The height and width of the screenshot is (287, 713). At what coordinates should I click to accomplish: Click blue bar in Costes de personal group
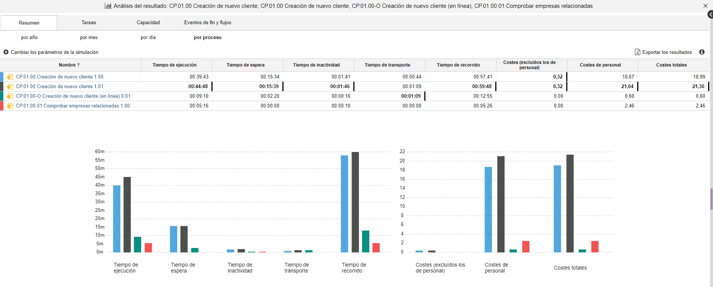488,210
